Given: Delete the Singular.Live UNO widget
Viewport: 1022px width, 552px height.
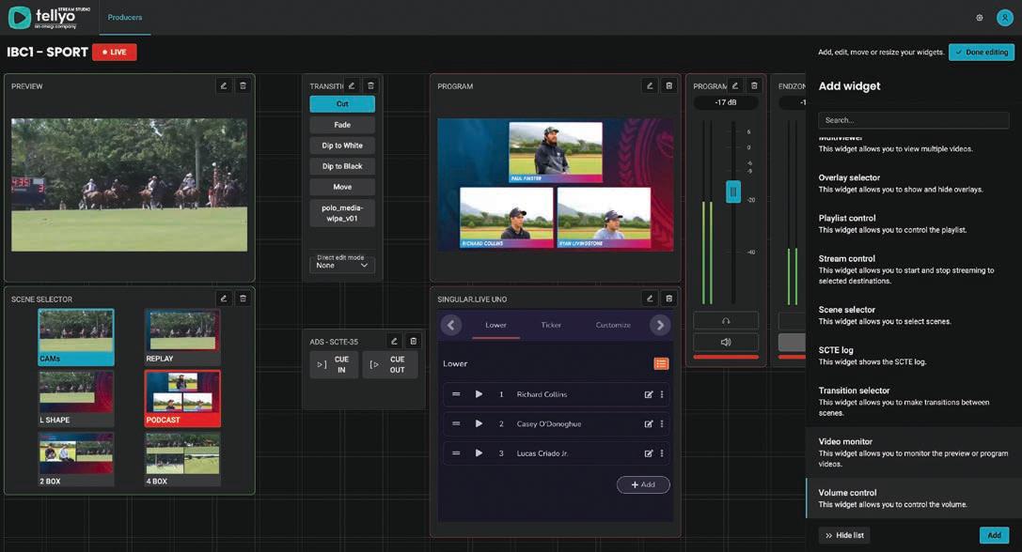Looking at the screenshot, I should coord(668,299).
